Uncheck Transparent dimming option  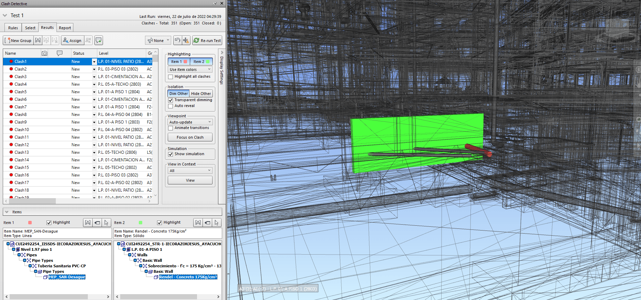point(170,100)
